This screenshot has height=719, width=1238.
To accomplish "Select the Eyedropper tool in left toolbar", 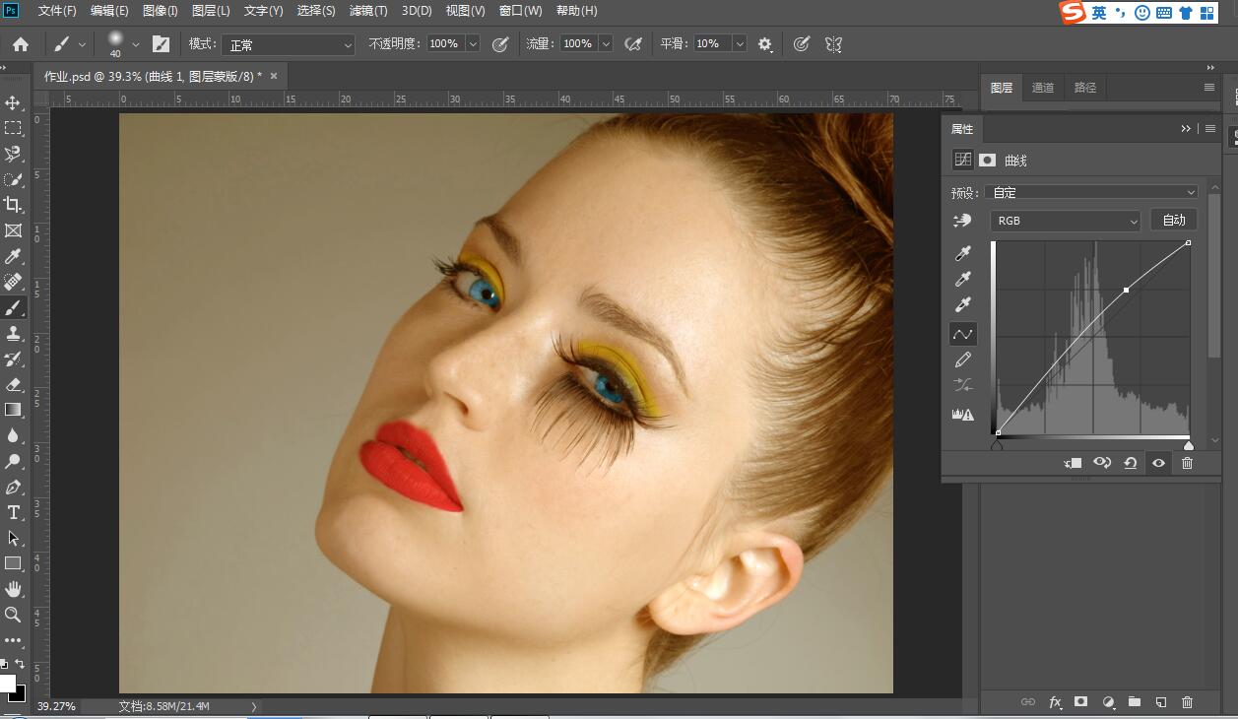I will pyautogui.click(x=13, y=256).
